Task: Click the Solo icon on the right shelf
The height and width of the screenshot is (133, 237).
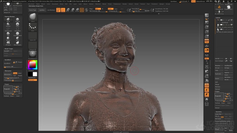Action: 207,100
